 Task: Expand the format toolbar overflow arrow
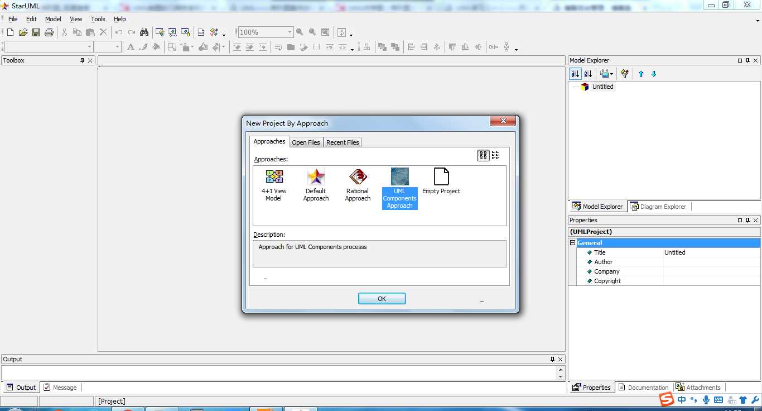tap(352, 49)
